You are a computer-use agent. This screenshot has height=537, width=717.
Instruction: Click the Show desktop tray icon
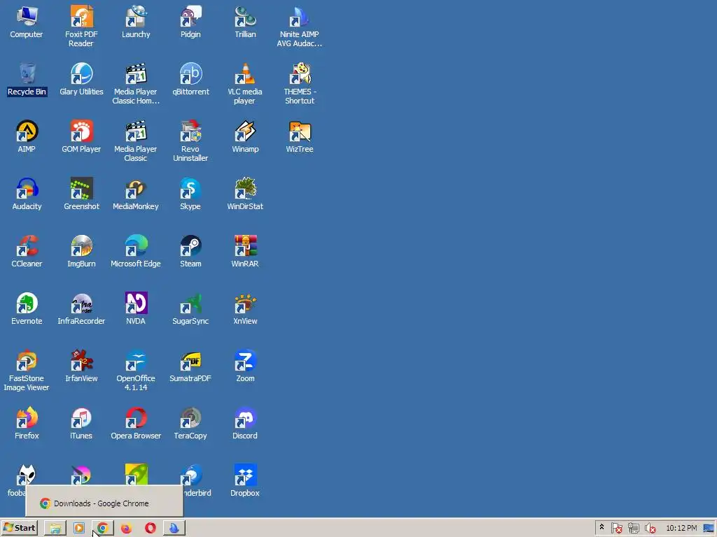pos(709,529)
